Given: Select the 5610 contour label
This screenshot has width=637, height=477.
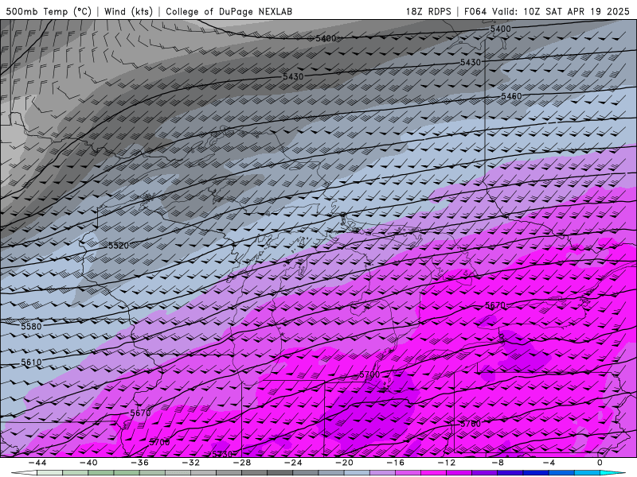Looking at the screenshot, I should 31,363.
